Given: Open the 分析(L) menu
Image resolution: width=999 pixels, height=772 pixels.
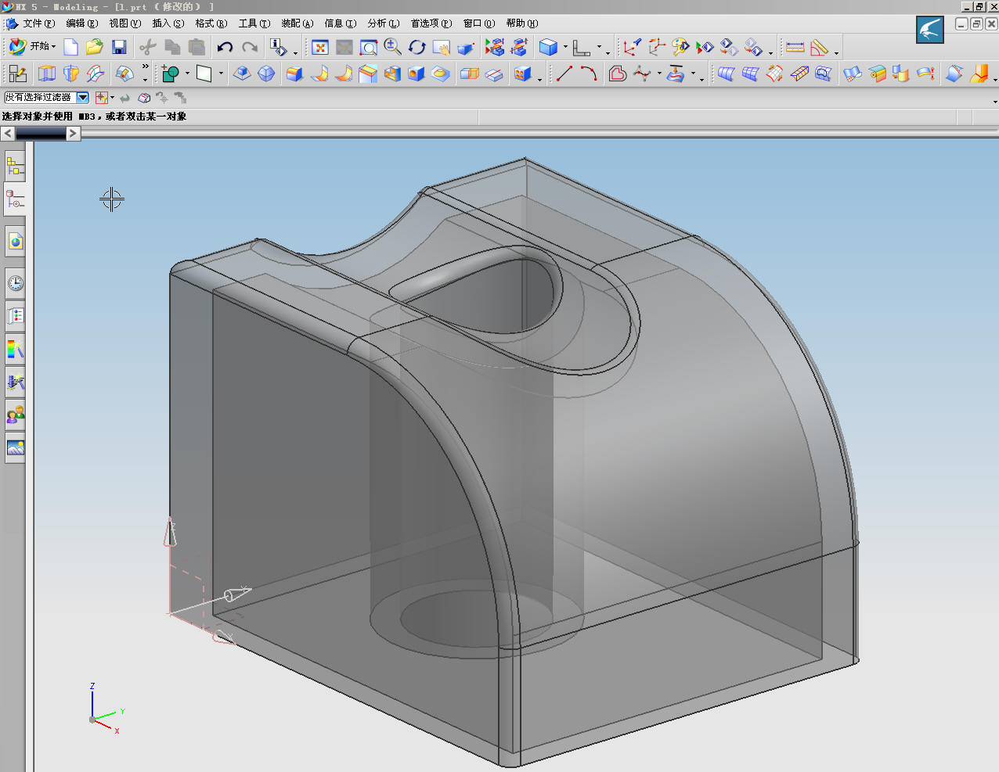Looking at the screenshot, I should tap(384, 23).
